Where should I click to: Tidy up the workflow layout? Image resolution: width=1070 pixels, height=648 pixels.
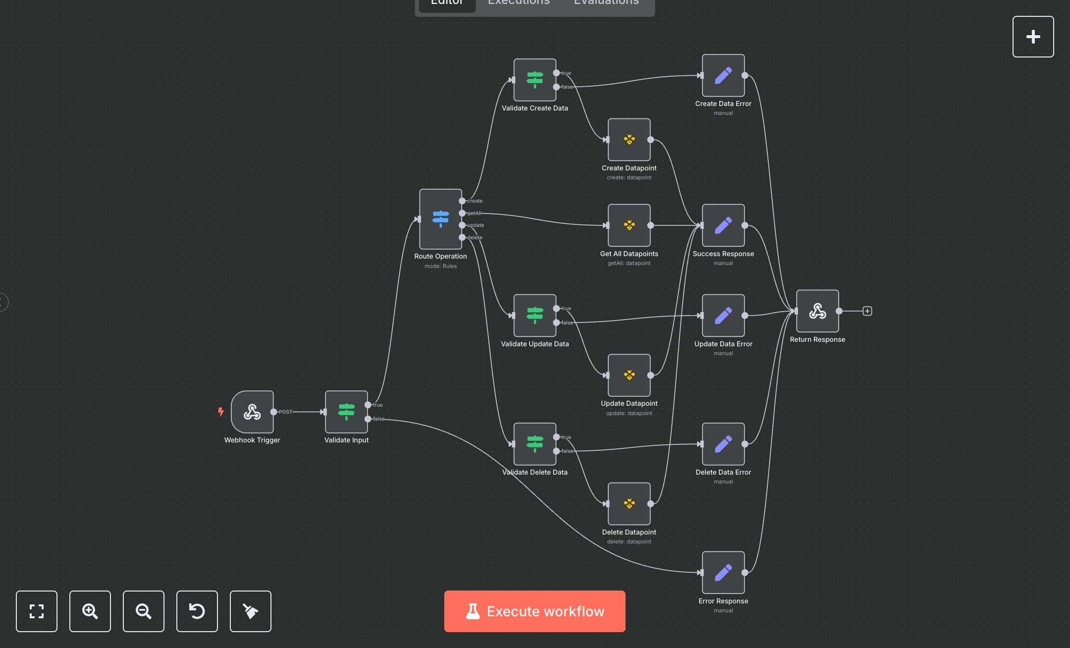click(x=250, y=611)
